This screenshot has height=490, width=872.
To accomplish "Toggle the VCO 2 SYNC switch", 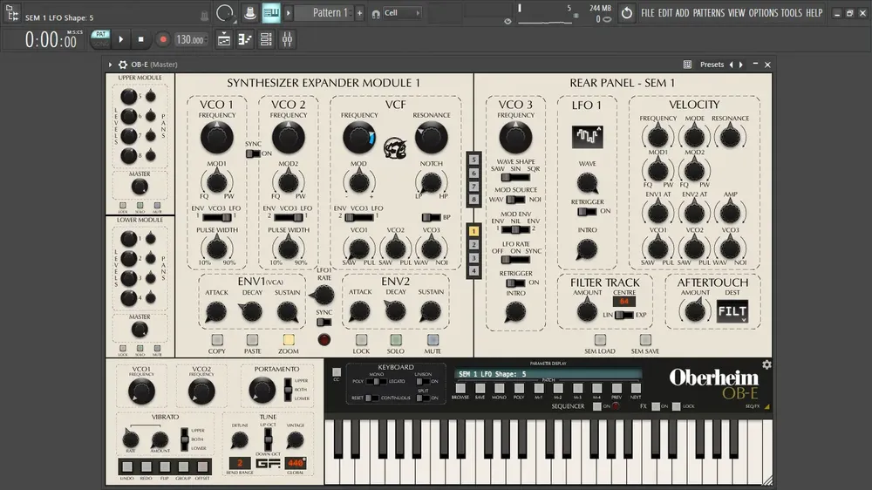I will point(253,153).
